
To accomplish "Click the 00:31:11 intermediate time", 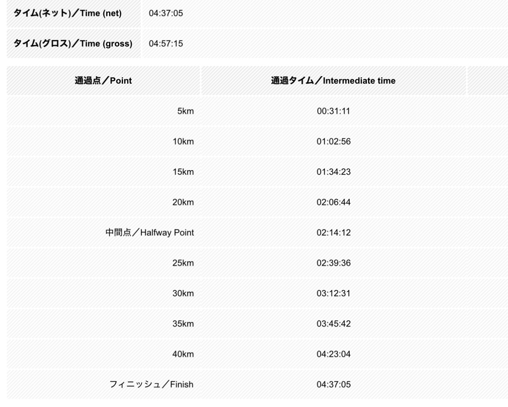I will 333,112.
